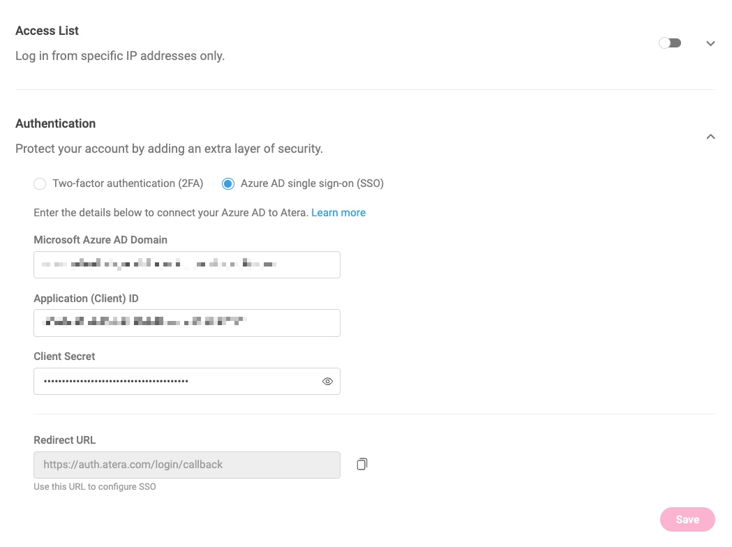Show the Client Secret with eye icon
732x547 pixels.
tap(327, 382)
